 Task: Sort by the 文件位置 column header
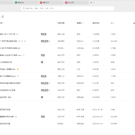pos(61,23)
